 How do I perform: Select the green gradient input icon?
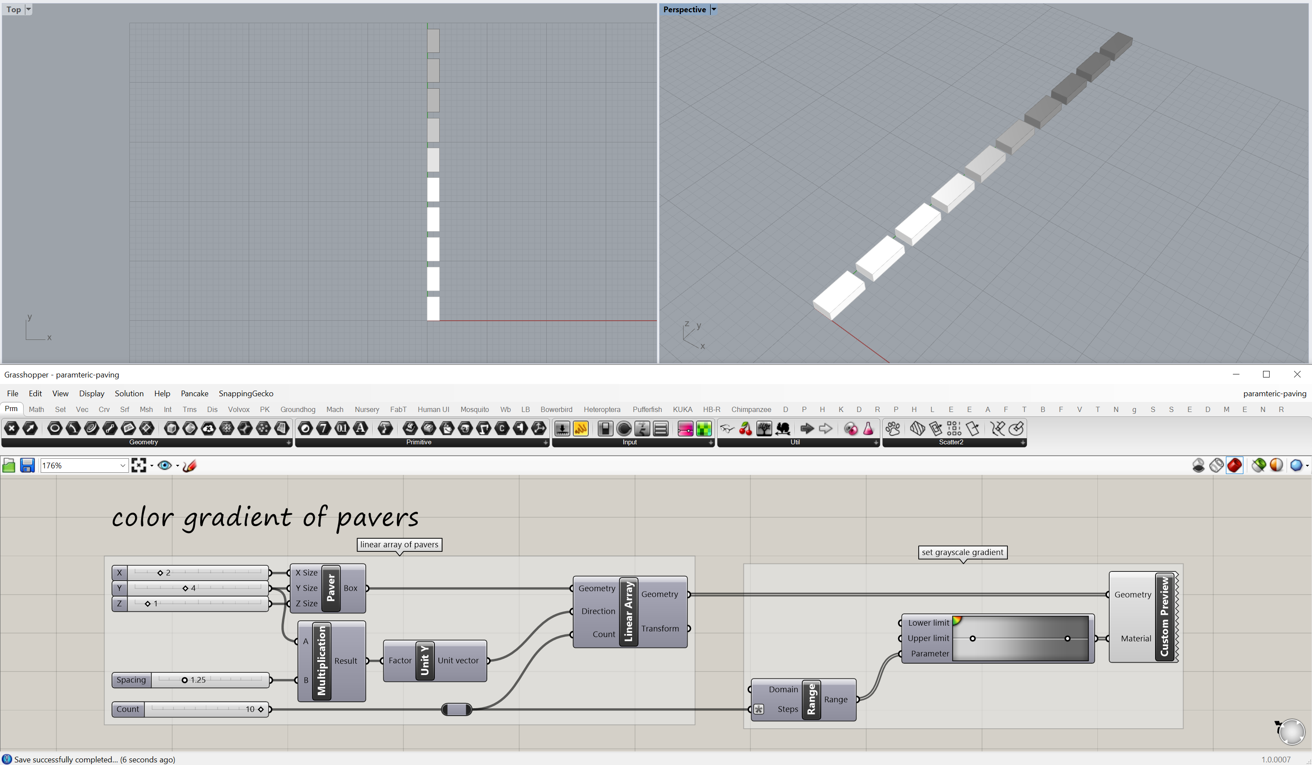tap(704, 428)
